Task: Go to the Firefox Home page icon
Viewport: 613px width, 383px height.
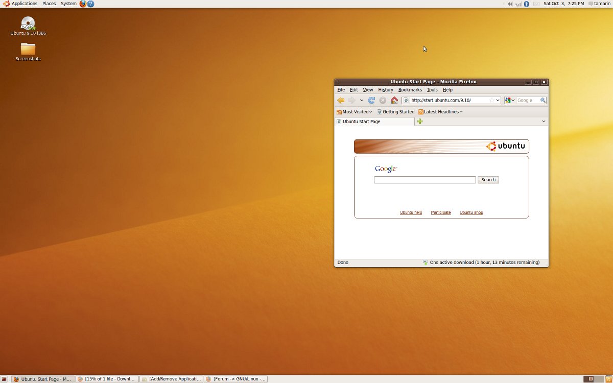Action: [x=394, y=100]
